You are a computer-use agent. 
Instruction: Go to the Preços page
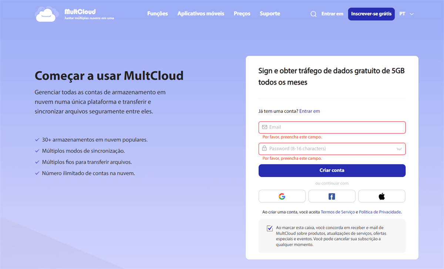242,14
